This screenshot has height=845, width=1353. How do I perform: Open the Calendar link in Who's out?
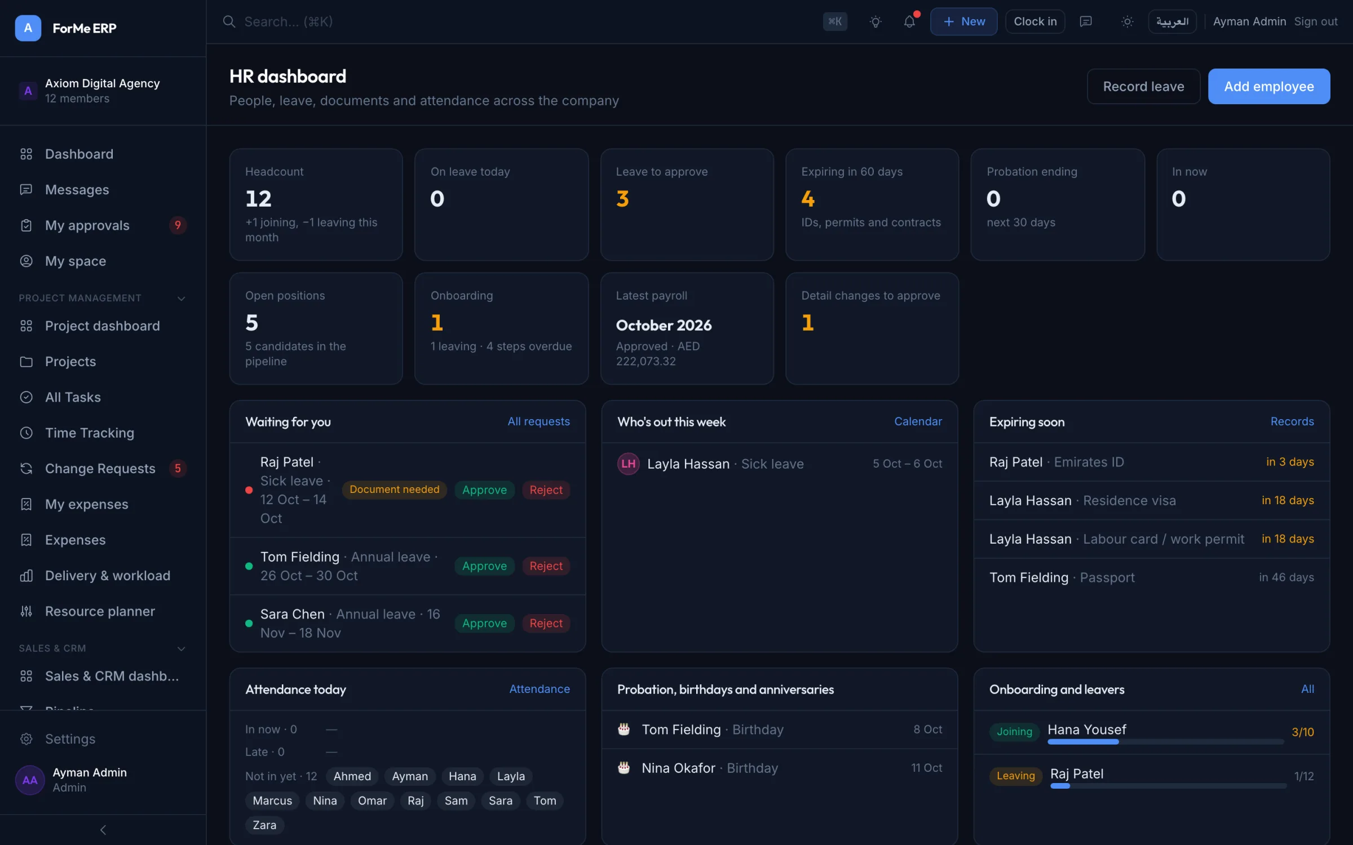coord(918,421)
